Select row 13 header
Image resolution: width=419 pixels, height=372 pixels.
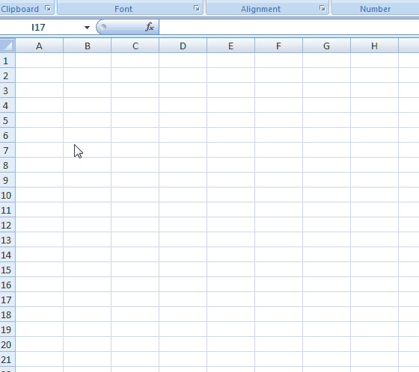coord(7,240)
